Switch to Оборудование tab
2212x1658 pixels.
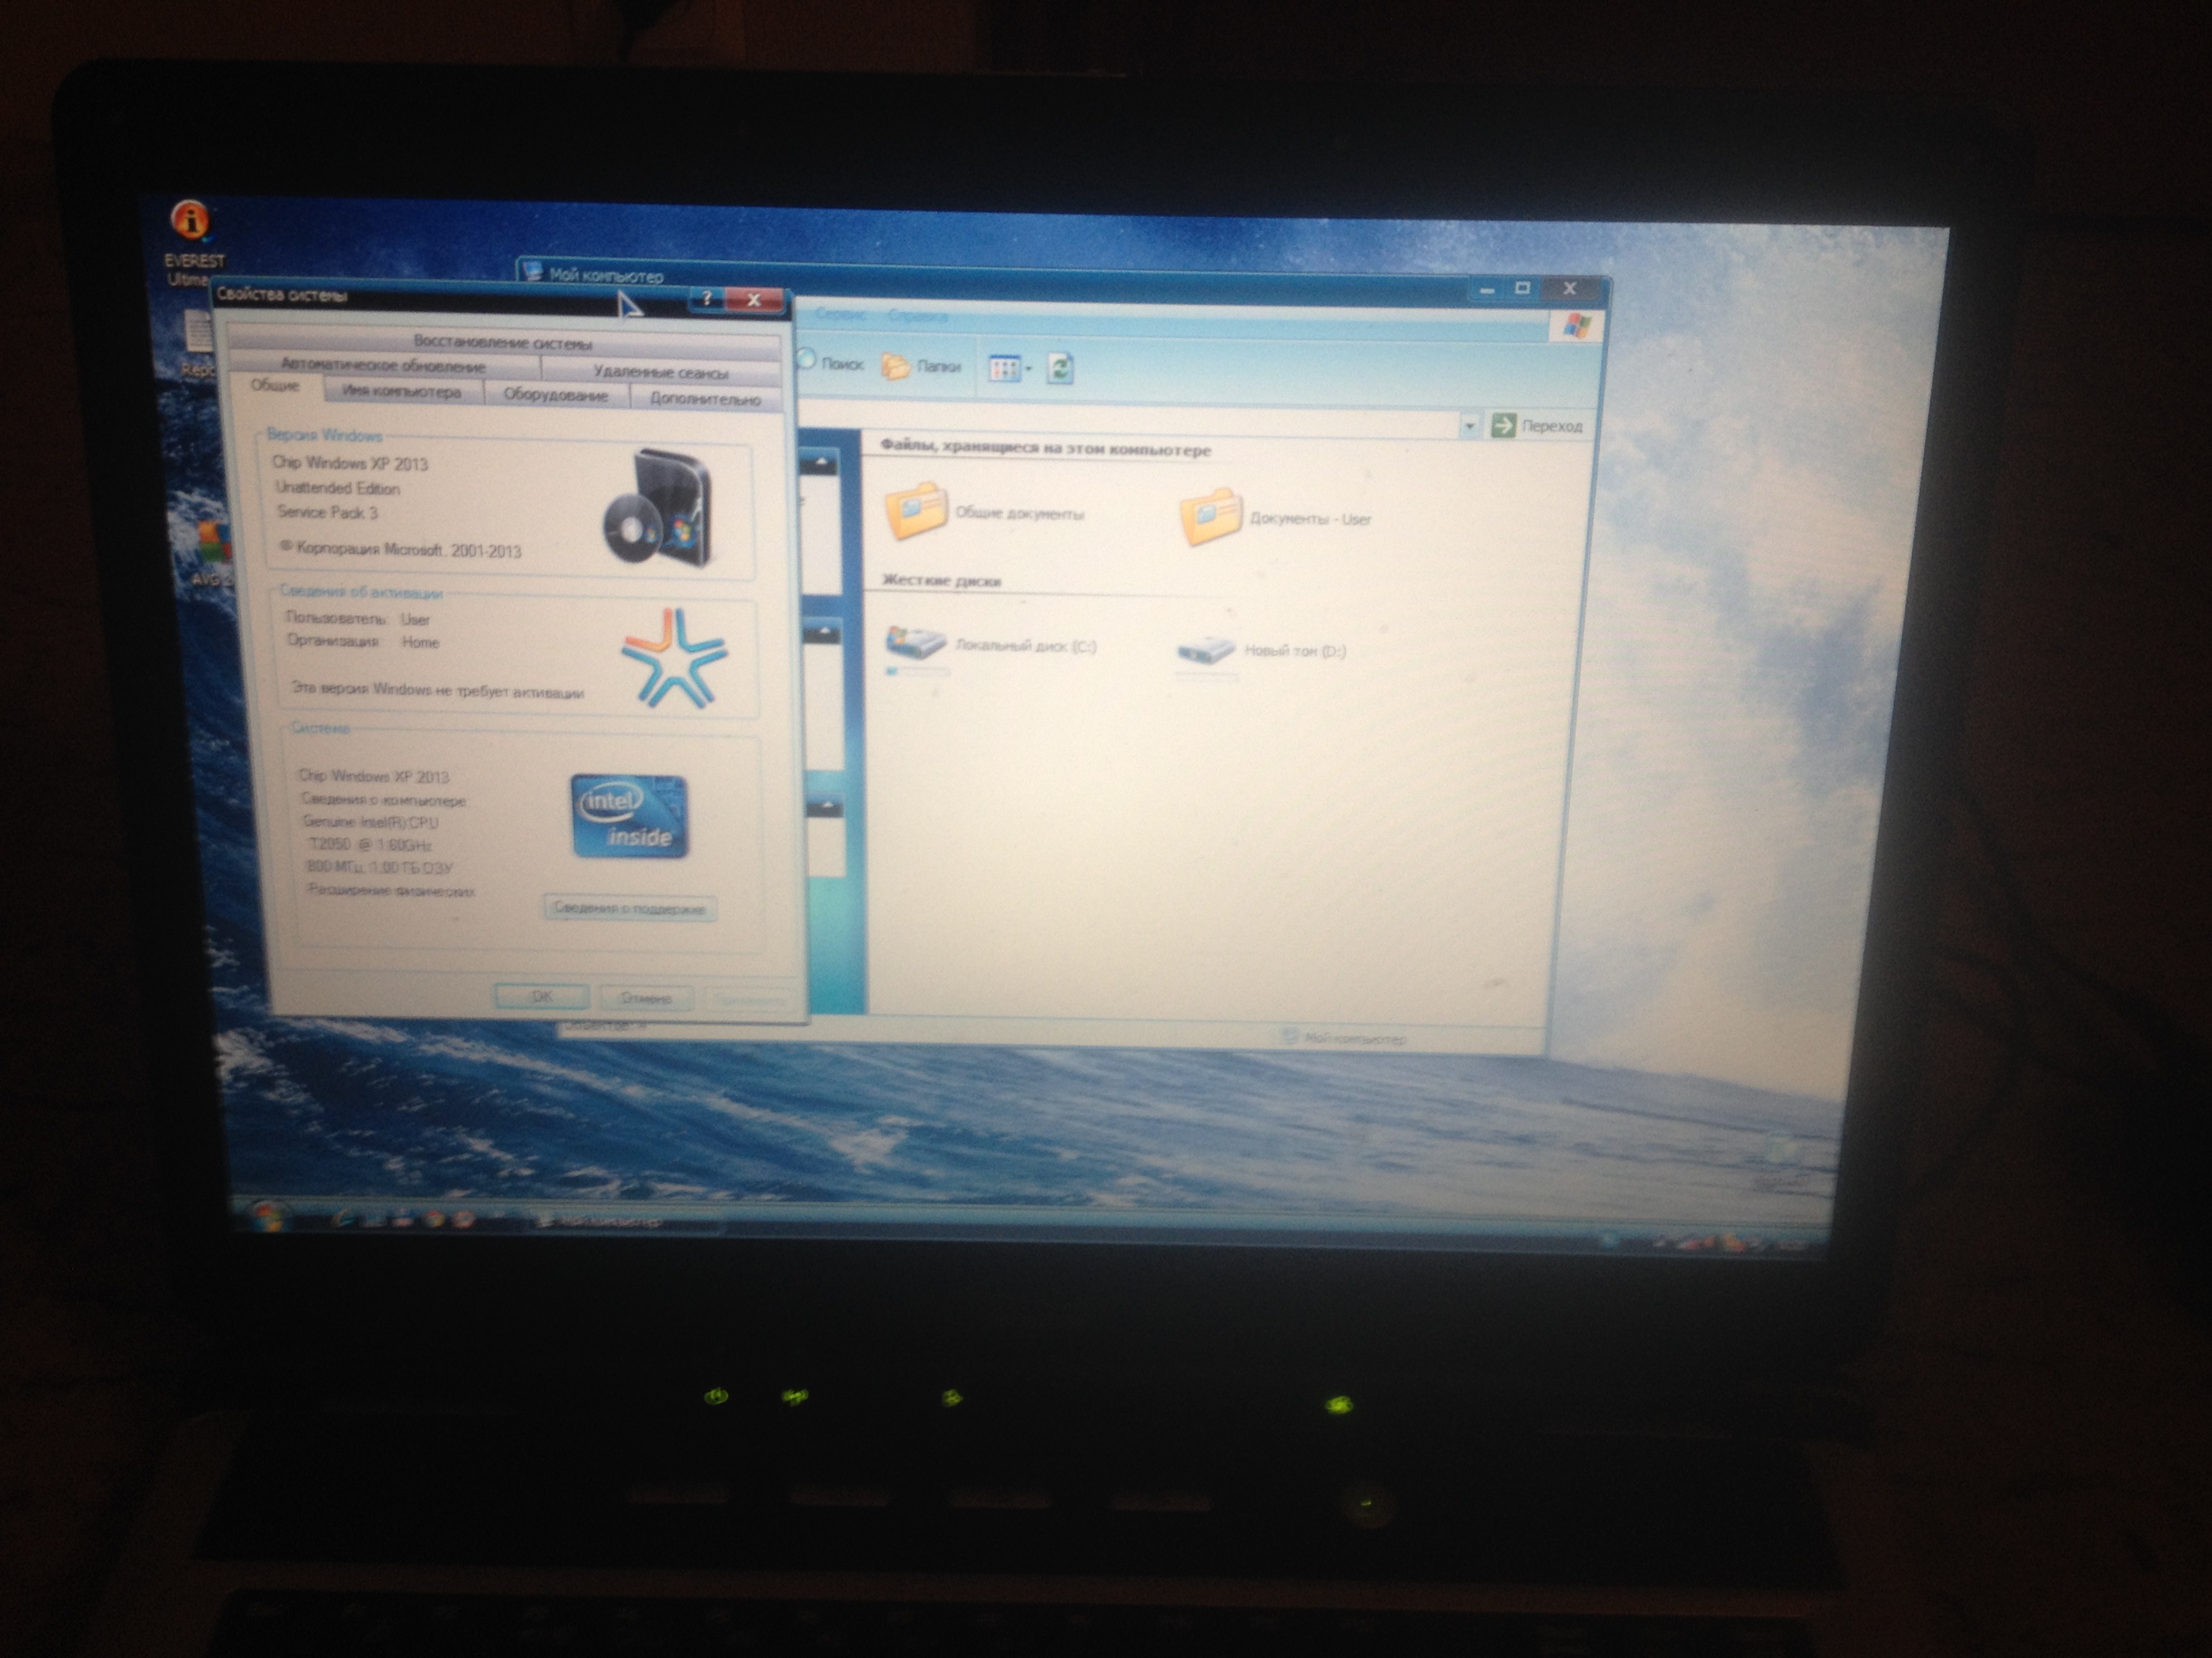555,395
